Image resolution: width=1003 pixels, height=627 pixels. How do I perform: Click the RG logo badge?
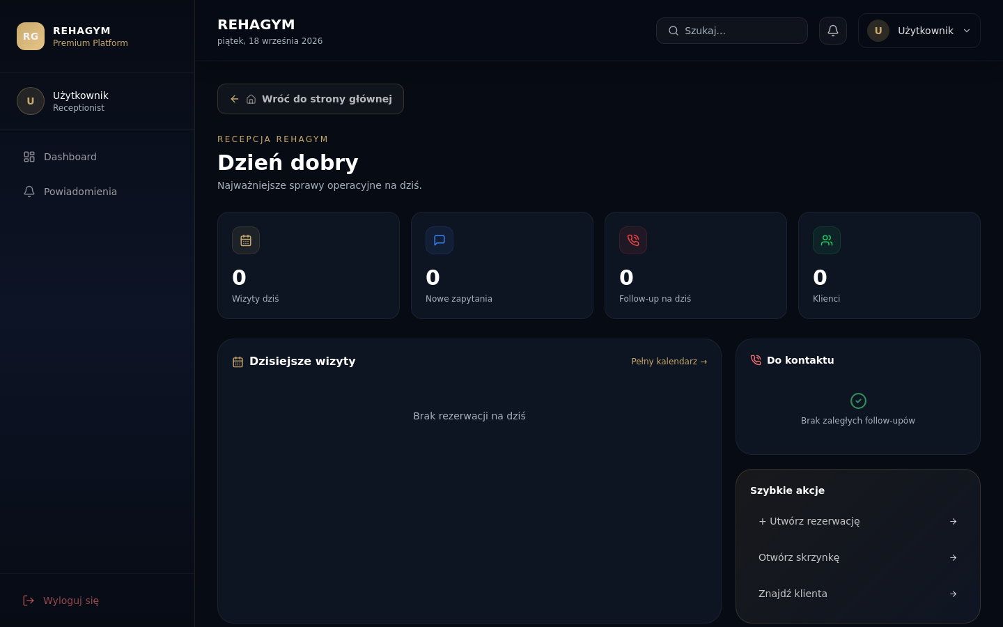click(31, 36)
